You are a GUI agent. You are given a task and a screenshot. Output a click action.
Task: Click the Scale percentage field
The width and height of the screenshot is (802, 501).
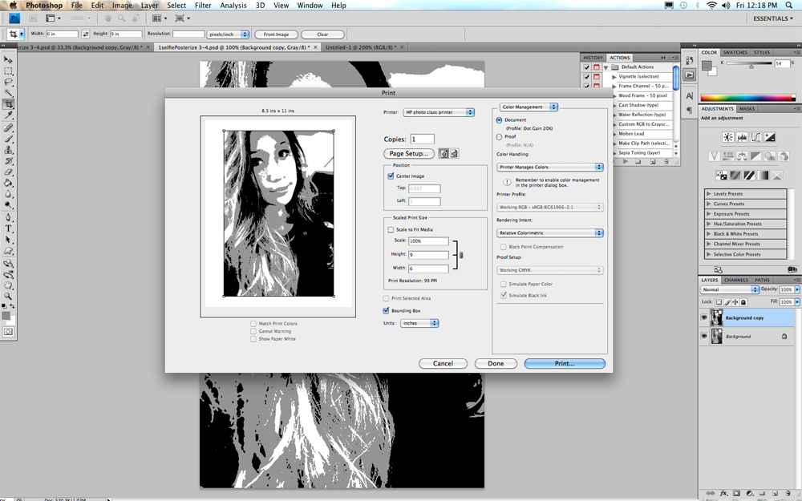pyautogui.click(x=428, y=240)
